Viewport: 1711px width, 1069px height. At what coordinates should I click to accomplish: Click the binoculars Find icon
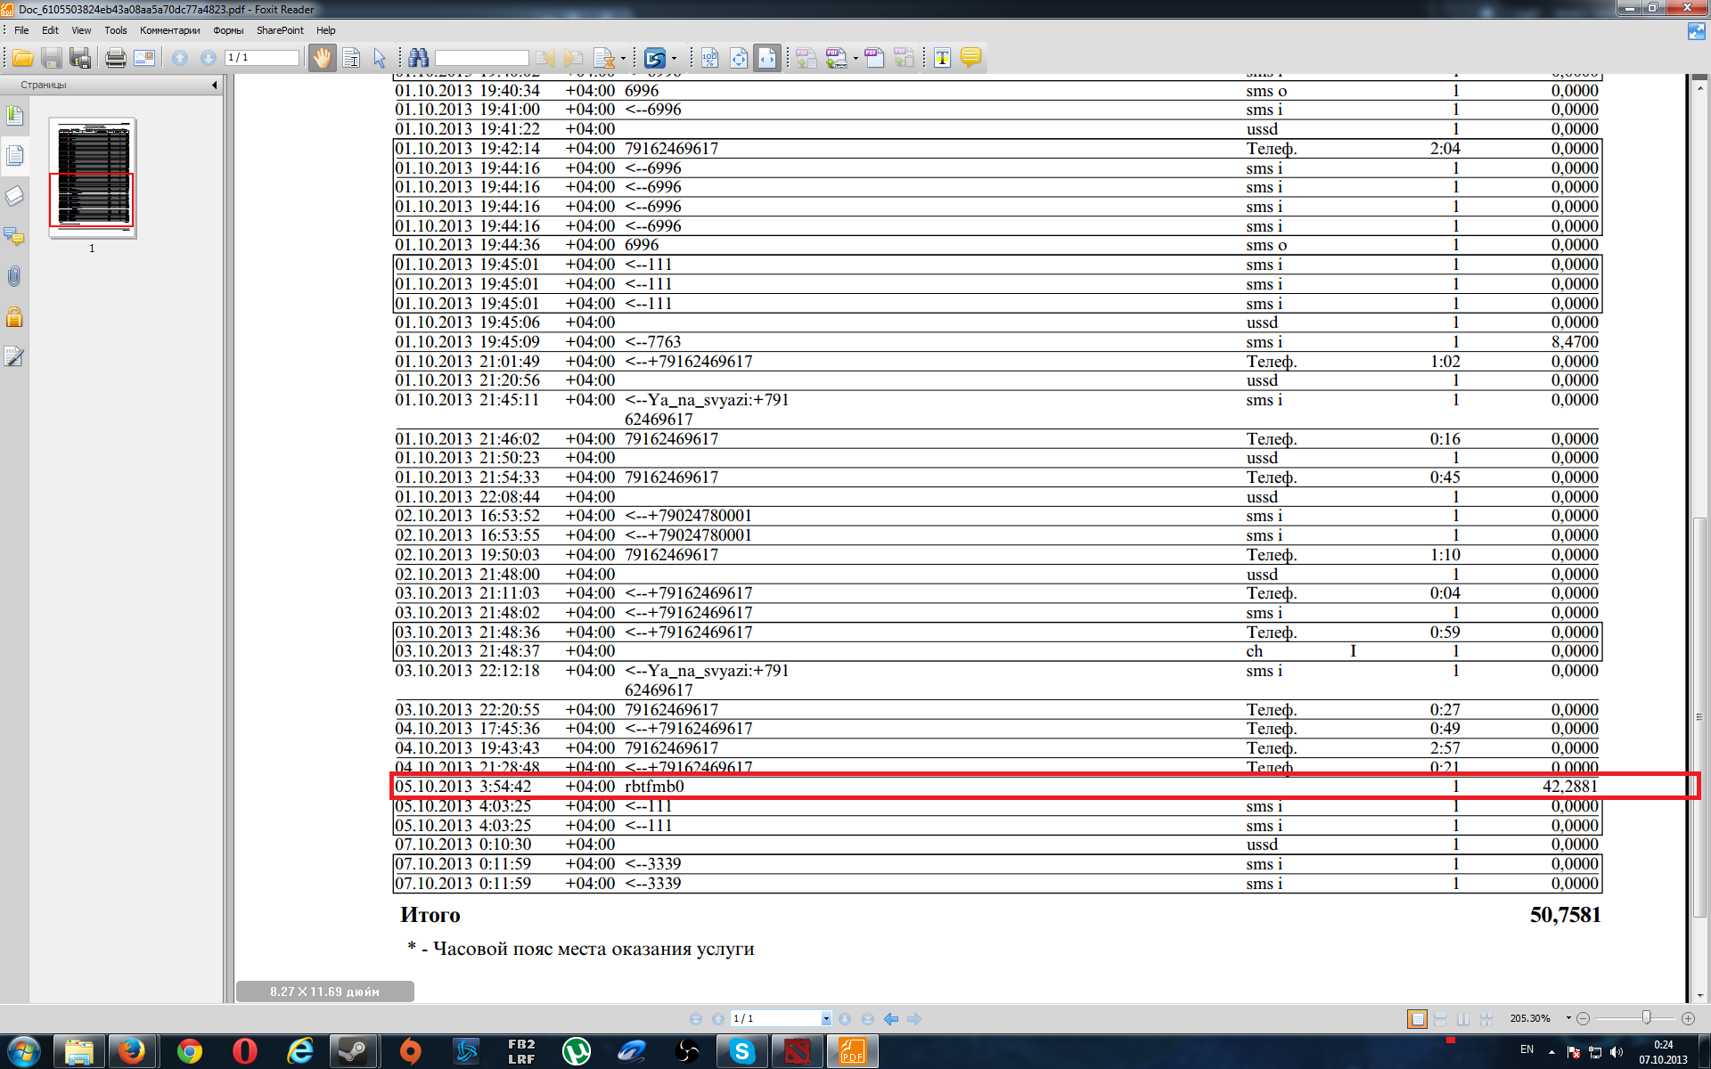click(418, 58)
